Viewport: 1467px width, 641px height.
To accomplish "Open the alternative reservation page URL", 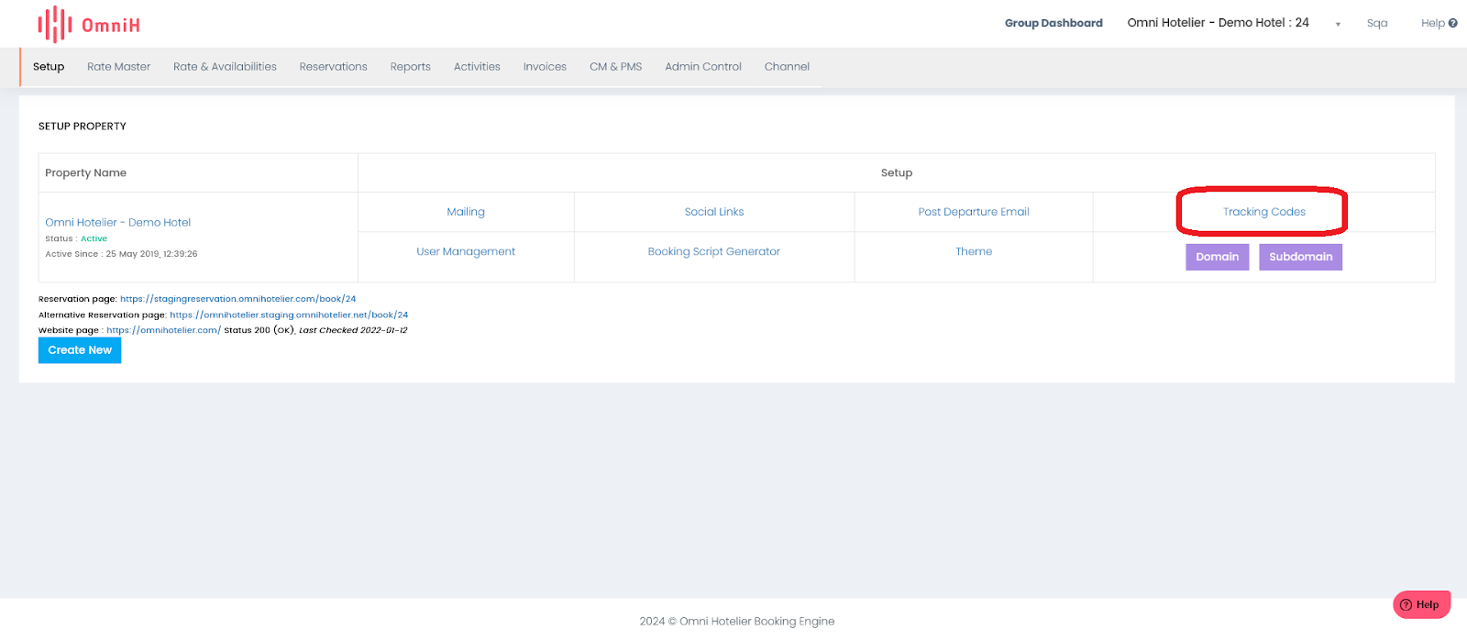I will coord(289,315).
